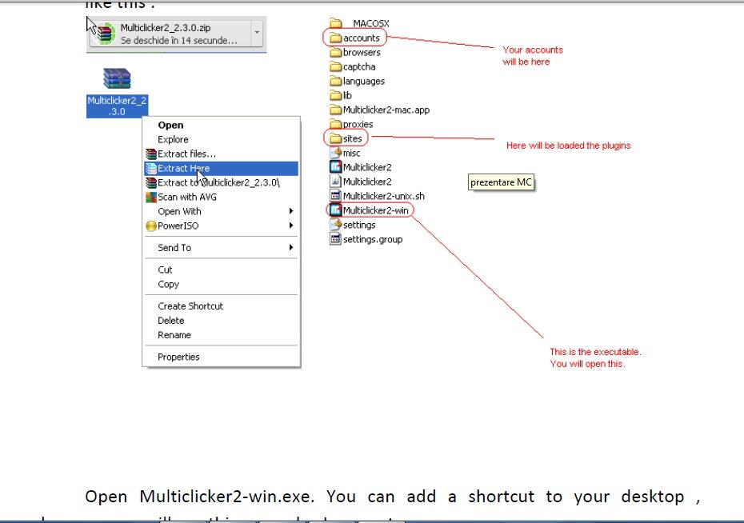This screenshot has width=744, height=523.
Task: Click Se deschide în 14 secunde text
Action: pyautogui.click(x=178, y=40)
